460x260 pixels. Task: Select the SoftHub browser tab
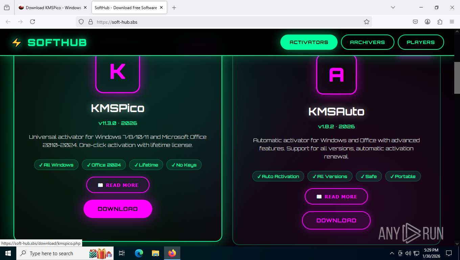129,7
